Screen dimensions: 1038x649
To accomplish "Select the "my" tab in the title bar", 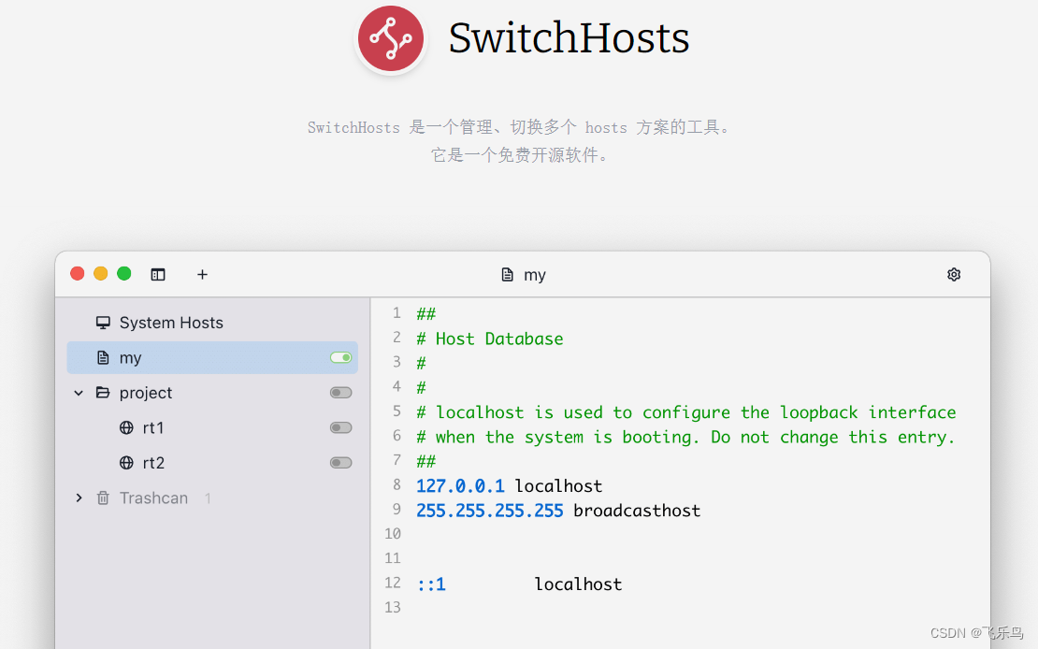I will 523,274.
